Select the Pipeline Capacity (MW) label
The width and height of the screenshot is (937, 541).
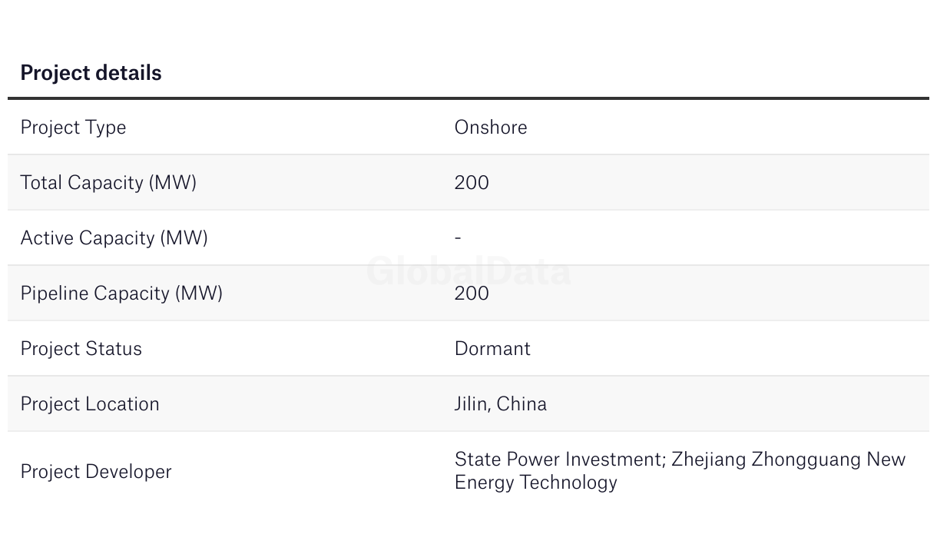(121, 294)
